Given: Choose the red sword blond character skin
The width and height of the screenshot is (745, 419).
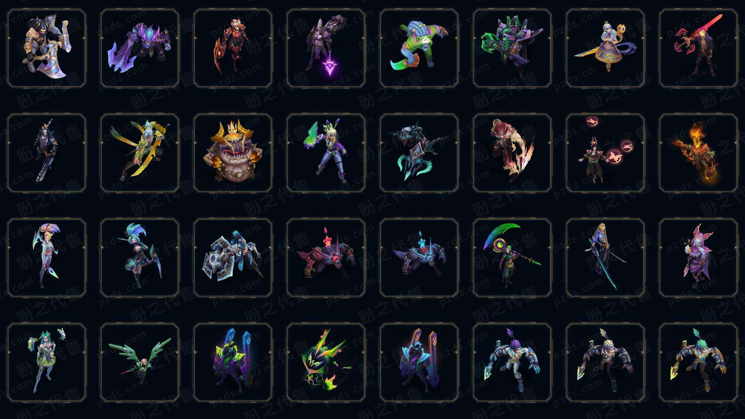Looking at the screenshot, I should click(698, 48).
